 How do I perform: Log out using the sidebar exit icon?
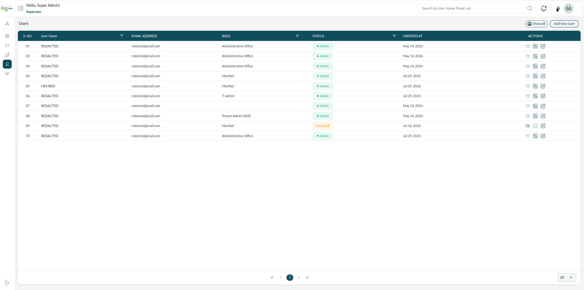(x=7, y=283)
